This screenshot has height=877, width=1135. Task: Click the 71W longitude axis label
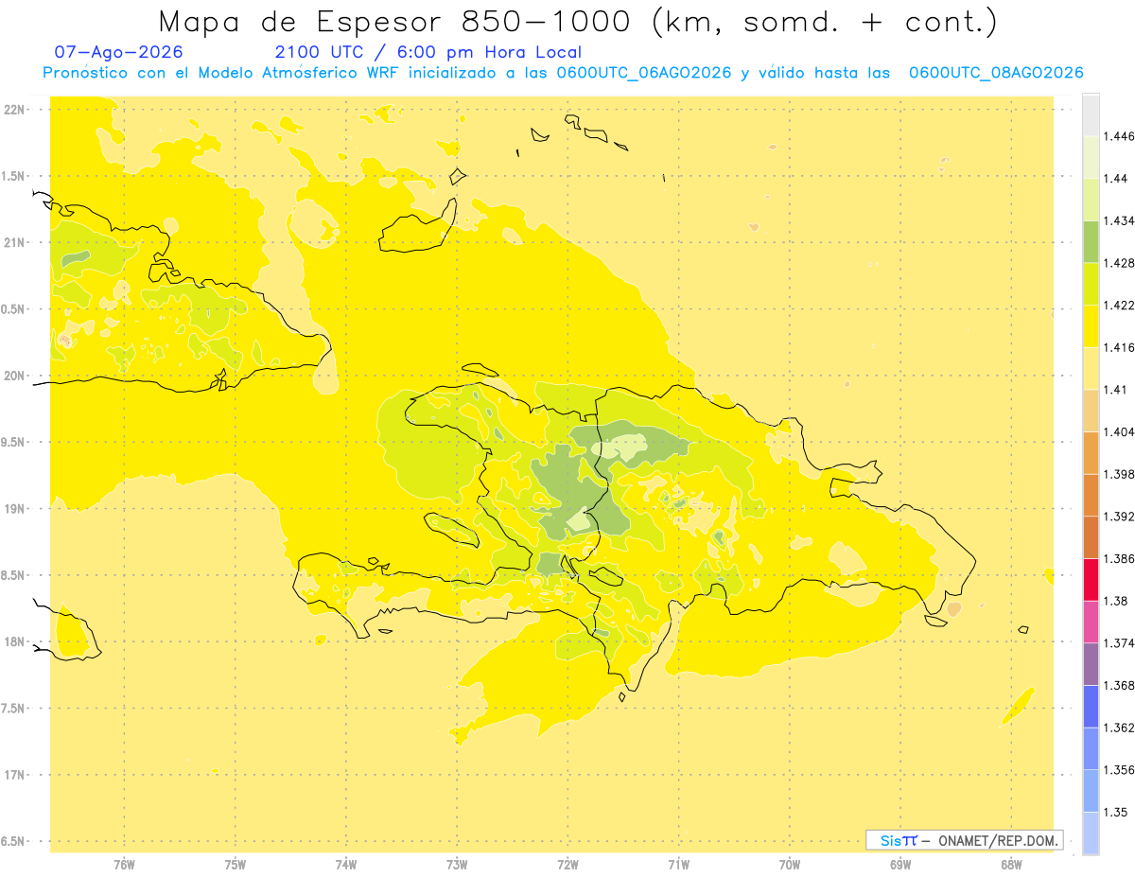[678, 864]
